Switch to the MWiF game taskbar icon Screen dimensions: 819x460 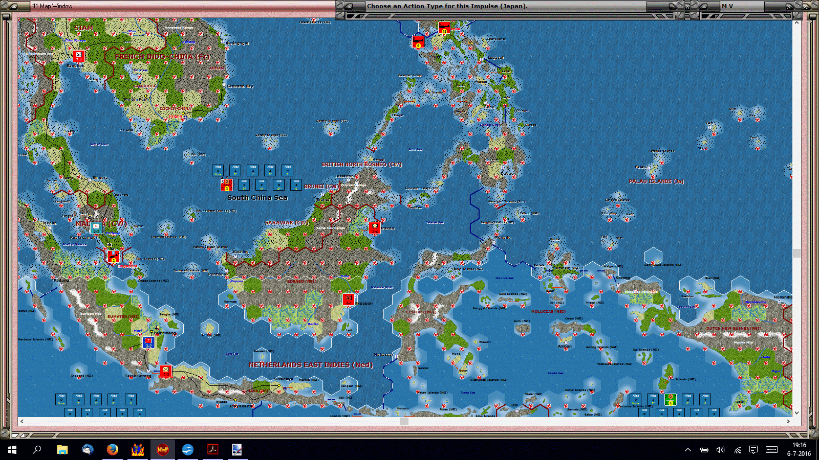[163, 450]
